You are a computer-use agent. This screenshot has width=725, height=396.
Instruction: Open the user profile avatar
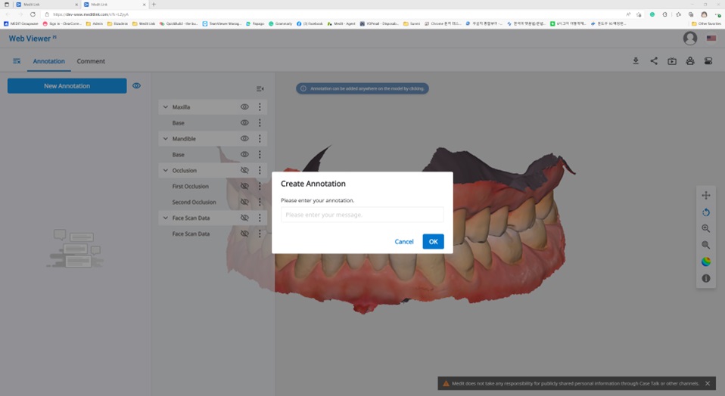click(x=689, y=38)
